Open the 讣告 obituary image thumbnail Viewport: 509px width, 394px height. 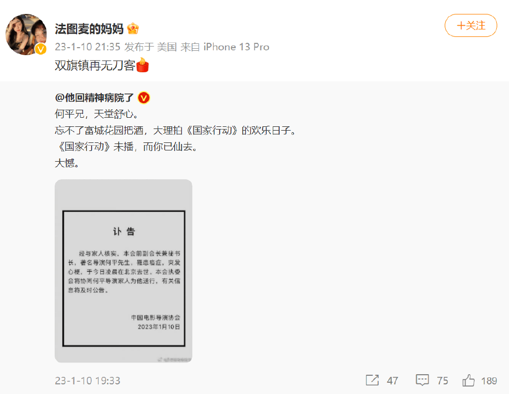point(123,271)
